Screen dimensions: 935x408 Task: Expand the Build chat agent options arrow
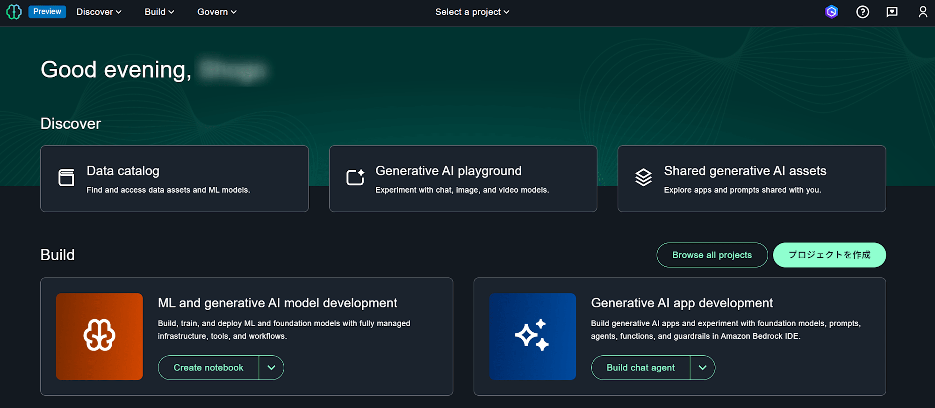pos(703,368)
